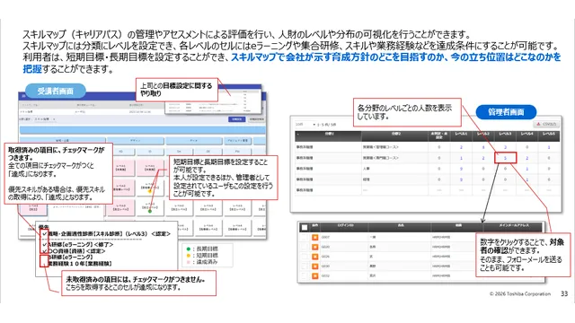
Task: Select the デザイン category header in skill map
Action: 135,141
